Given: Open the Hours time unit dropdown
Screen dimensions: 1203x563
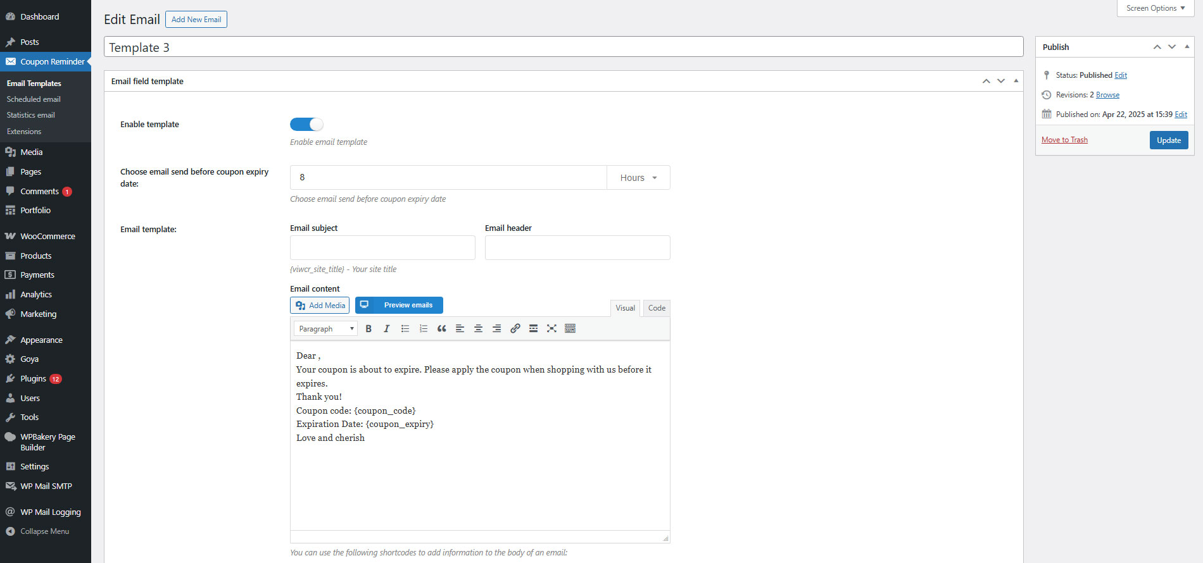Looking at the screenshot, I should pos(638,178).
